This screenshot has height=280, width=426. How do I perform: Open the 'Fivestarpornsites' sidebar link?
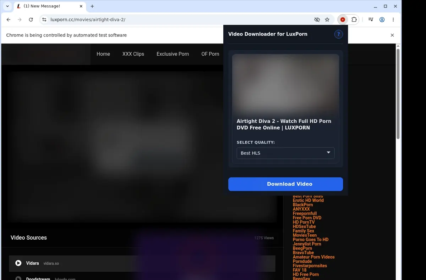[310, 266]
